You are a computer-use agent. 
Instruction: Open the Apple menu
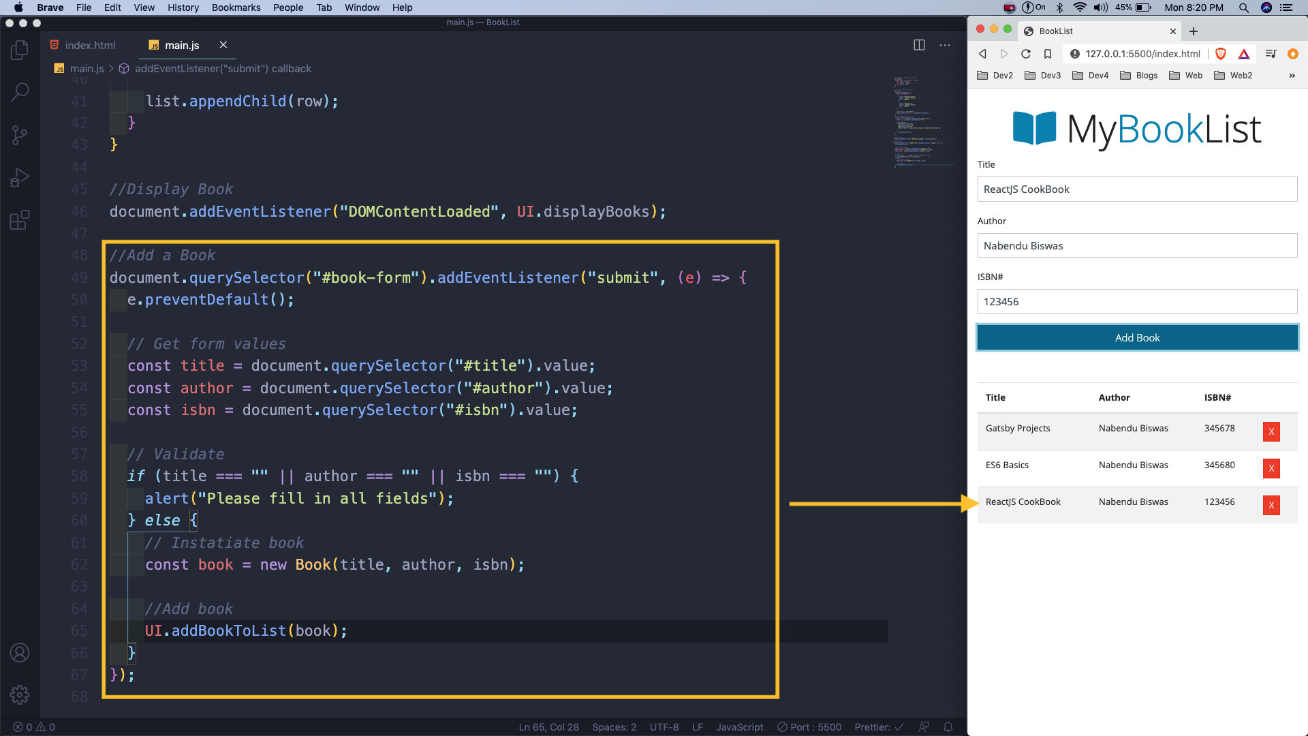coord(18,7)
